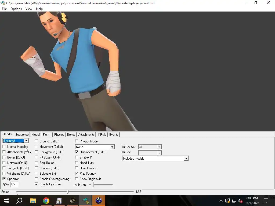The image size is (275, 206).
Task: Switch to the Events tab
Action: click(x=114, y=135)
